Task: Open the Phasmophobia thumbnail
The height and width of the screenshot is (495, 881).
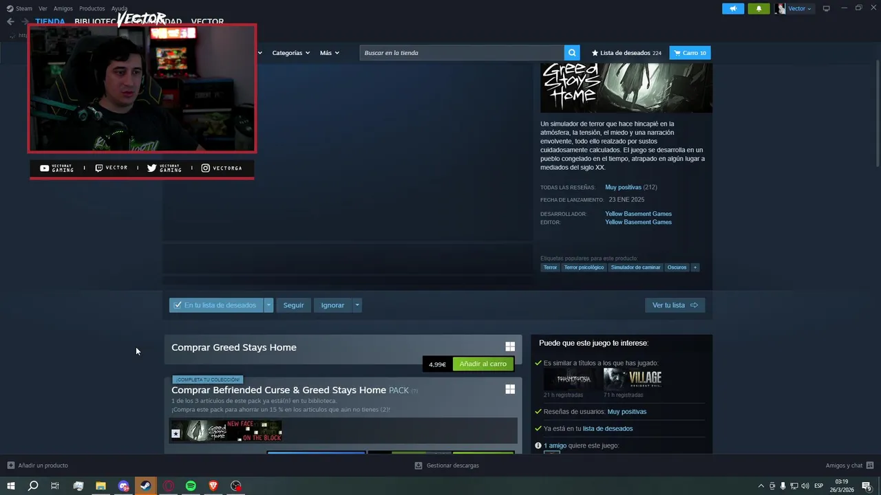Action: (573, 379)
